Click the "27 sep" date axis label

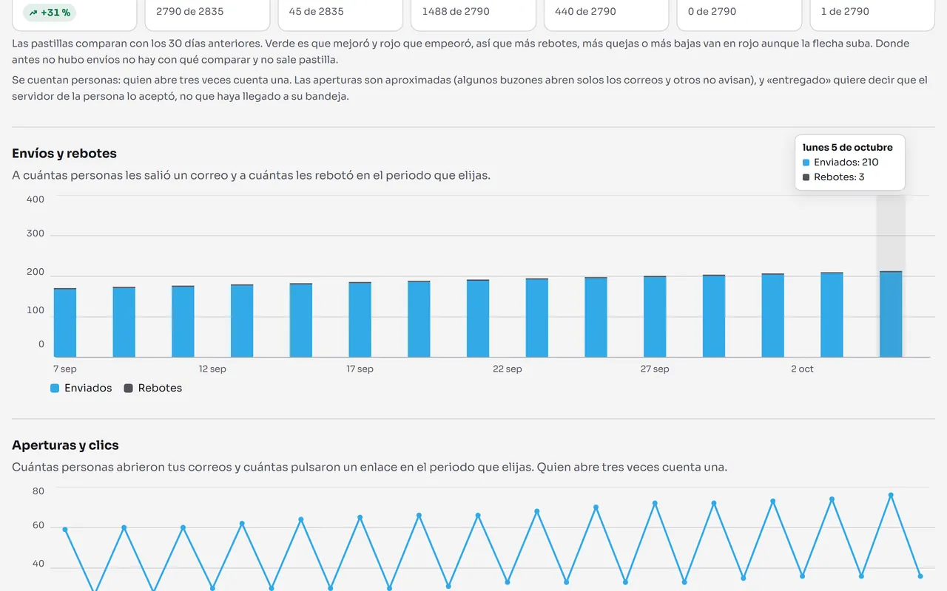click(x=655, y=369)
